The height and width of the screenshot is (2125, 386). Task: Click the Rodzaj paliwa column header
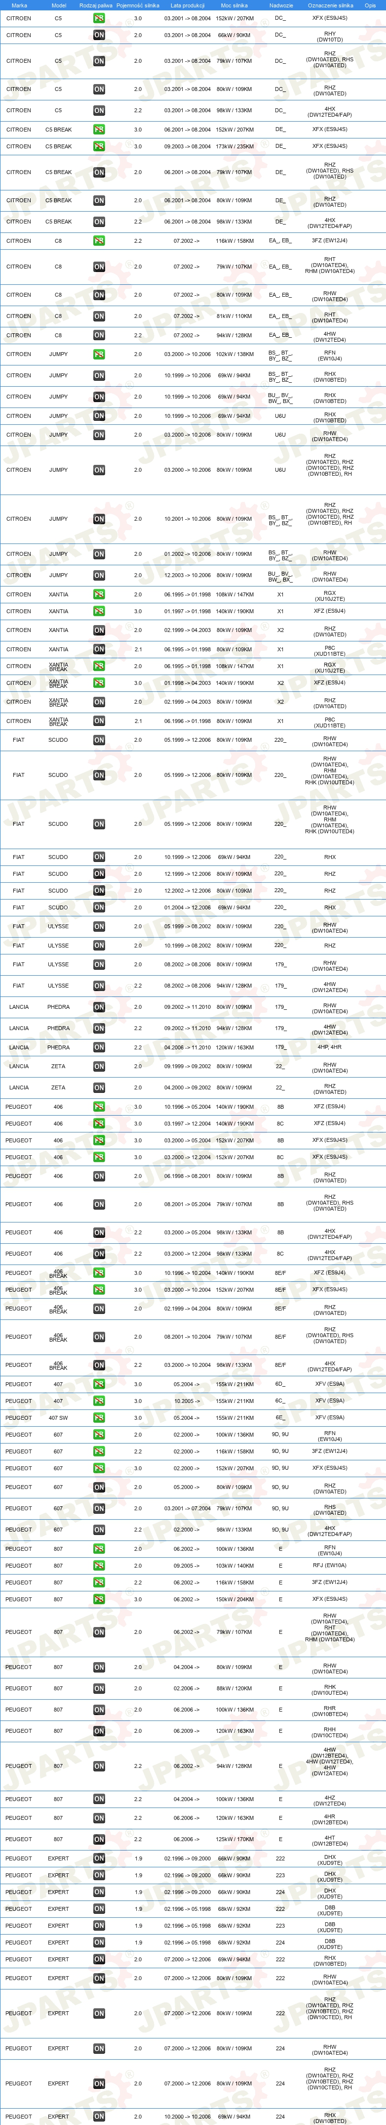point(96,5)
